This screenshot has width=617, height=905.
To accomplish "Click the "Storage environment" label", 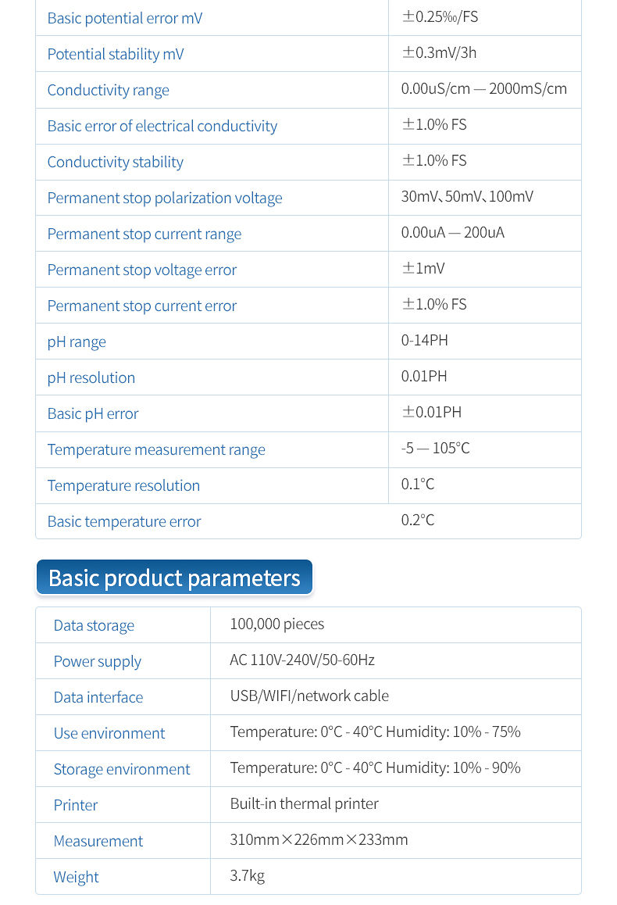I will click(x=122, y=769).
